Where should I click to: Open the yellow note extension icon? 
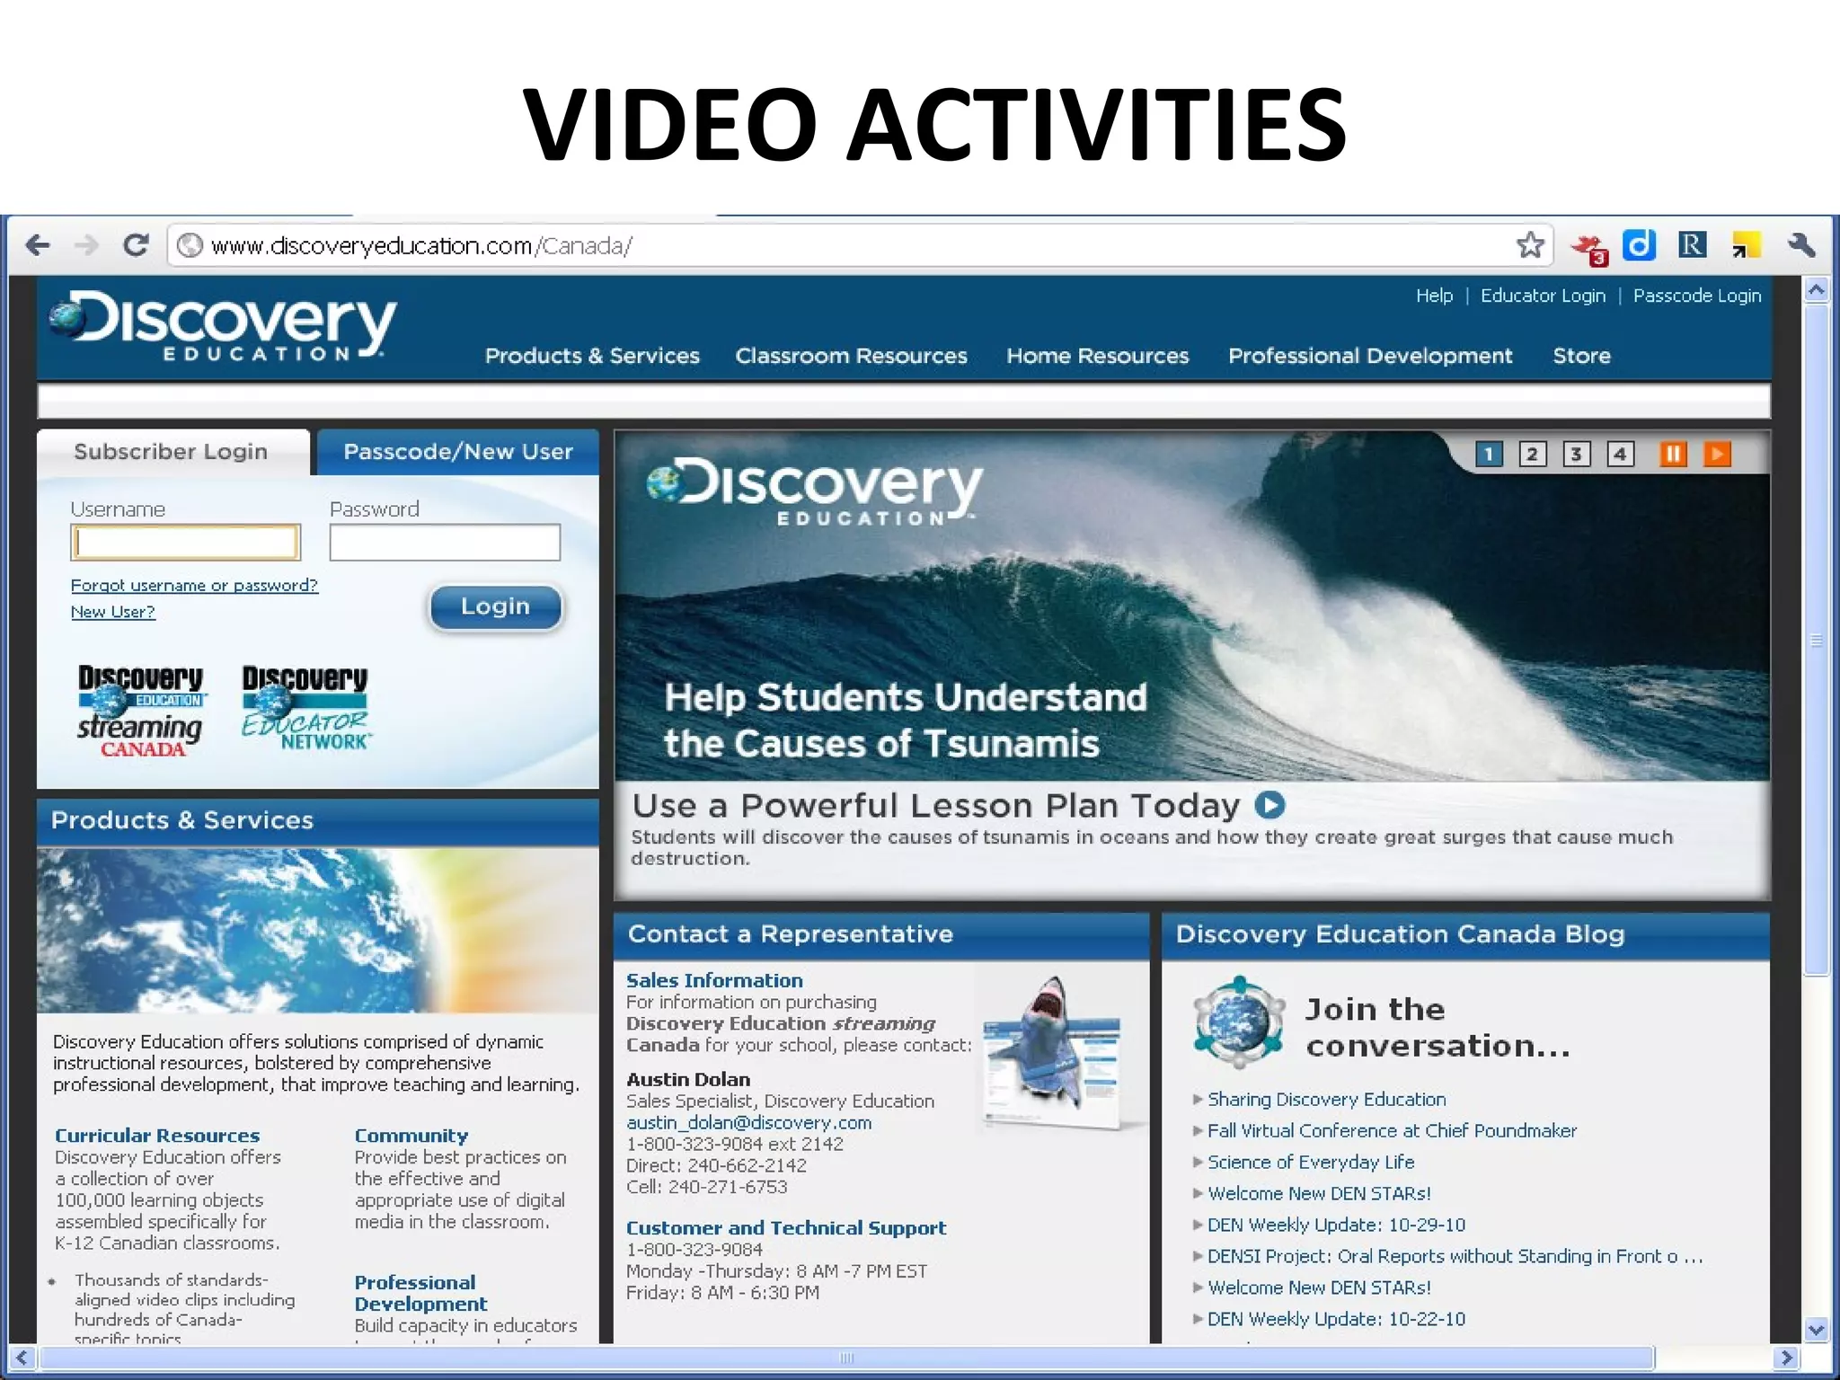1746,244
